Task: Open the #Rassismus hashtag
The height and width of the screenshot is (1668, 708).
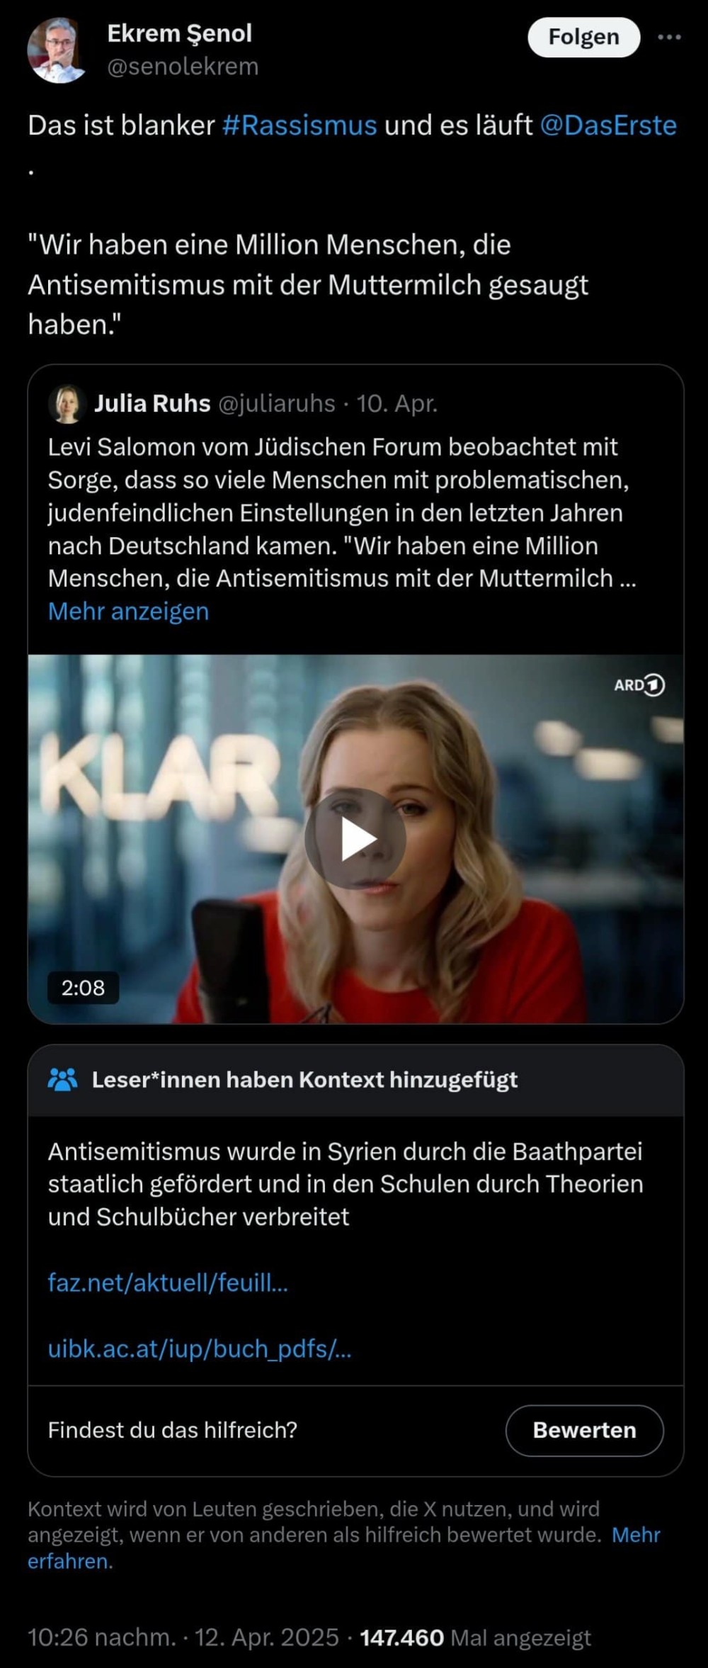Action: [299, 125]
